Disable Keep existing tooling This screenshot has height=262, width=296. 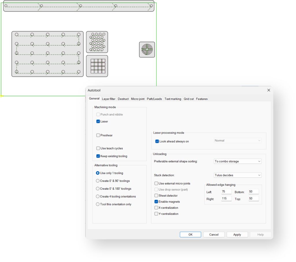[98, 156]
